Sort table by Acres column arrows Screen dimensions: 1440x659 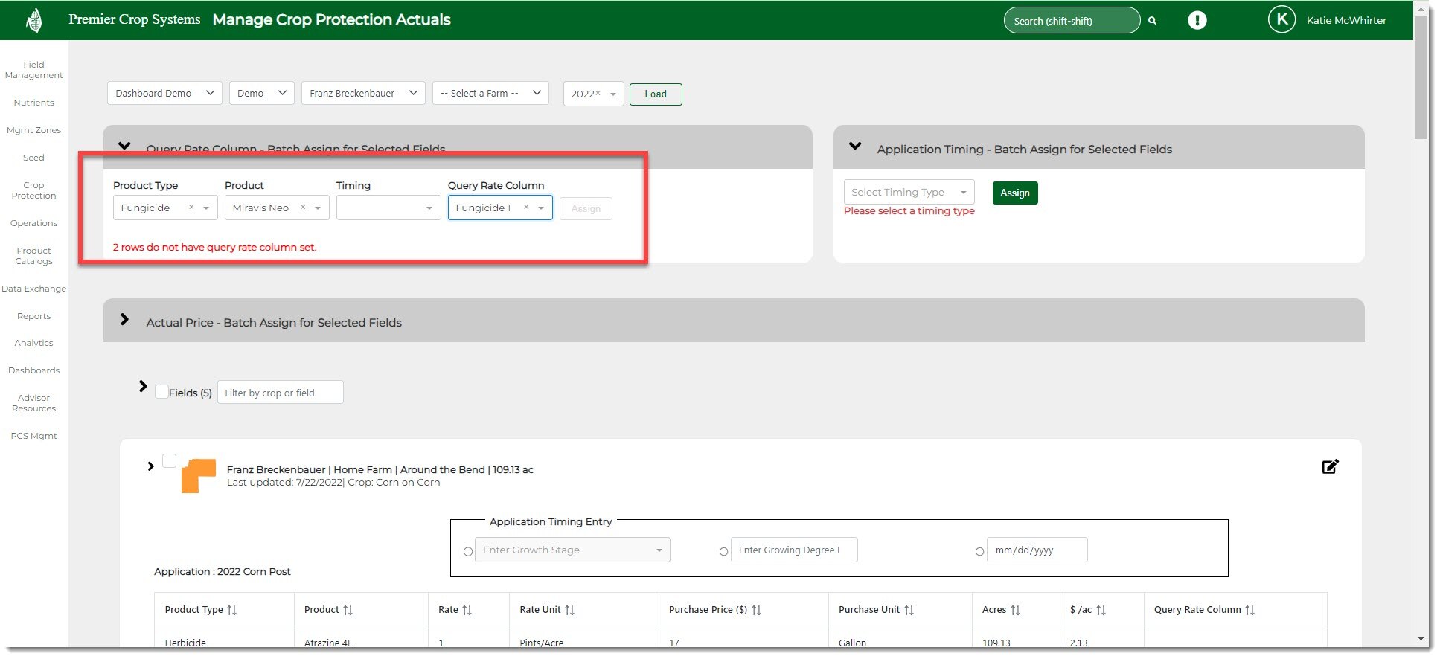(x=1015, y=610)
